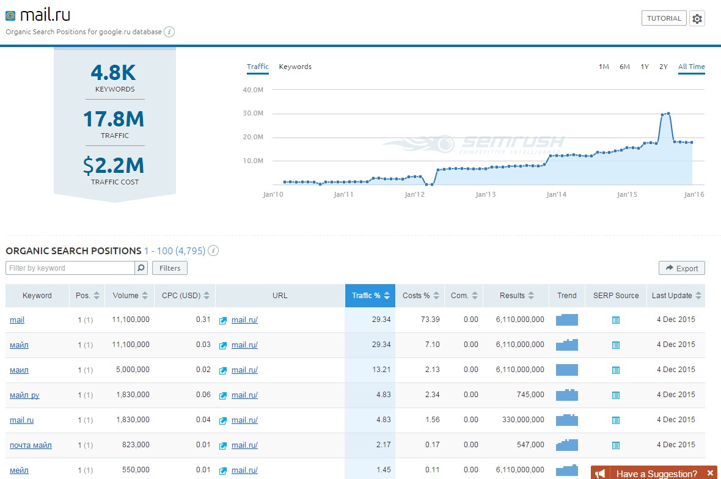Click the search magnifier in keyword filter

click(141, 268)
